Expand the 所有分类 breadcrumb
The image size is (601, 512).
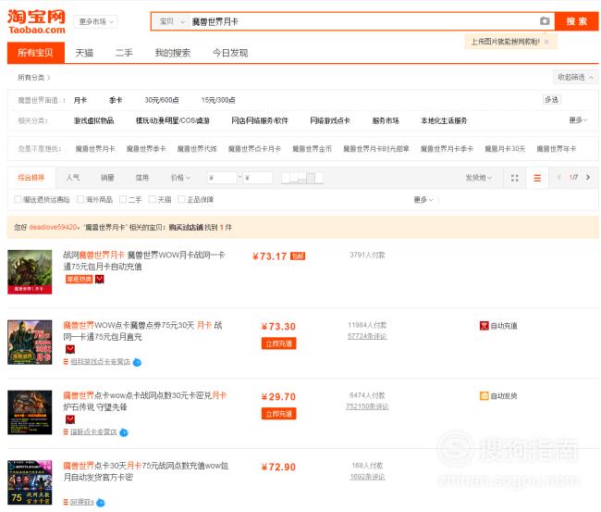tap(33, 78)
